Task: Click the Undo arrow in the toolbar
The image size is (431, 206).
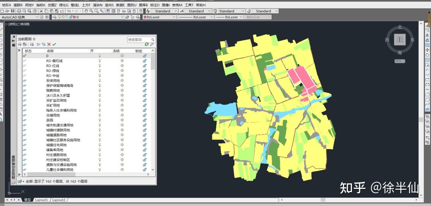Action: [69, 11]
